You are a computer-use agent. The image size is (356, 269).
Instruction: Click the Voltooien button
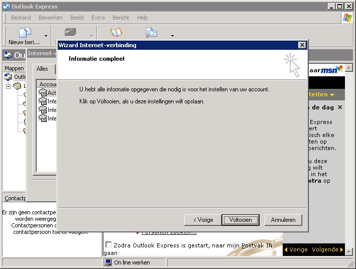click(241, 220)
